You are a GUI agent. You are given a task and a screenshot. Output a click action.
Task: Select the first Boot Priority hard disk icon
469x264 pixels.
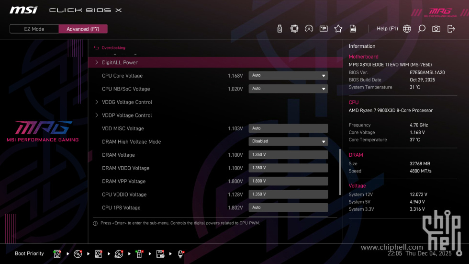tap(57, 254)
